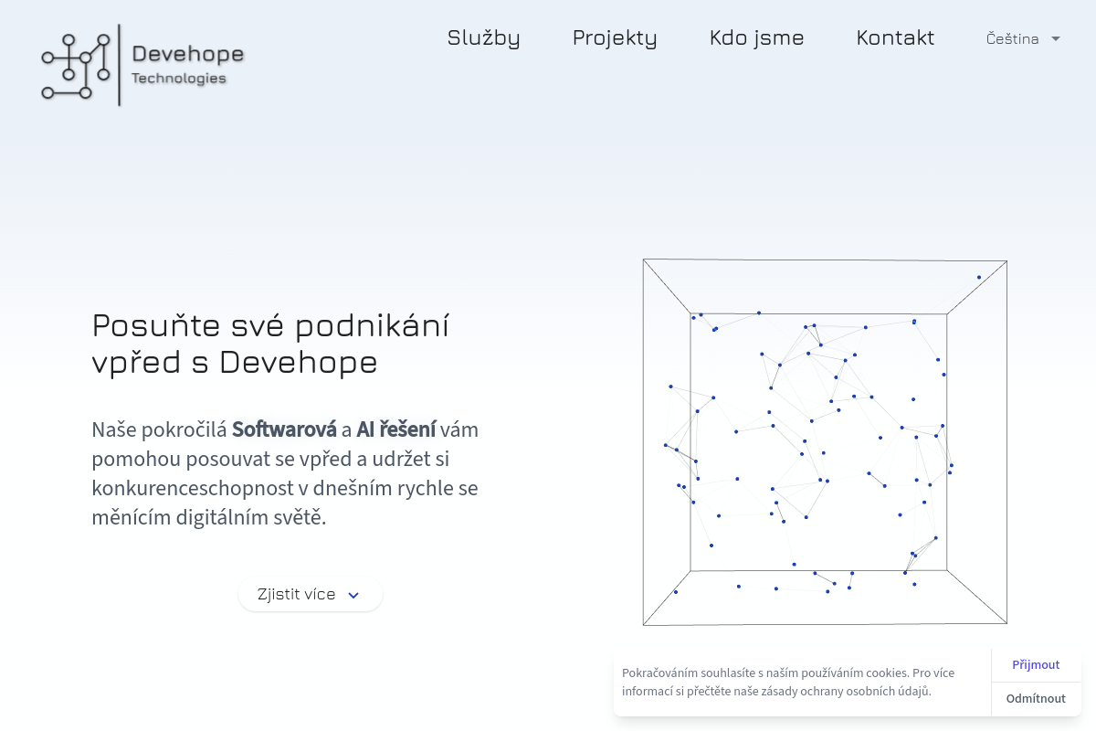The image size is (1096, 731).
Task: Open Projekty from the navigation bar
Action: coord(614,38)
